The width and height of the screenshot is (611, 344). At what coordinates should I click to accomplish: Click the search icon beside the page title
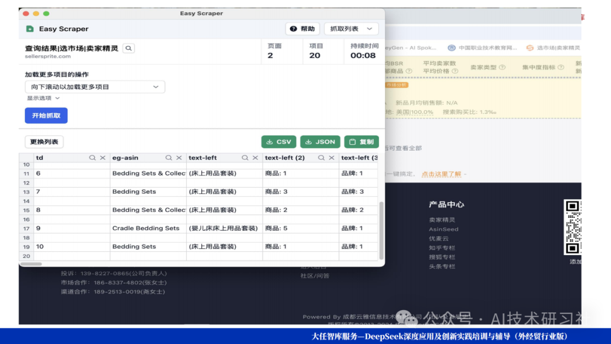[x=129, y=49]
